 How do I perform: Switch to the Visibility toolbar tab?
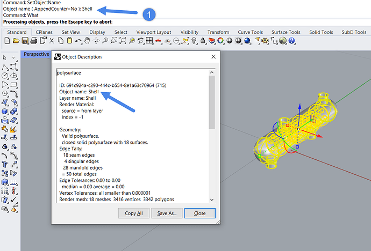[189, 32]
